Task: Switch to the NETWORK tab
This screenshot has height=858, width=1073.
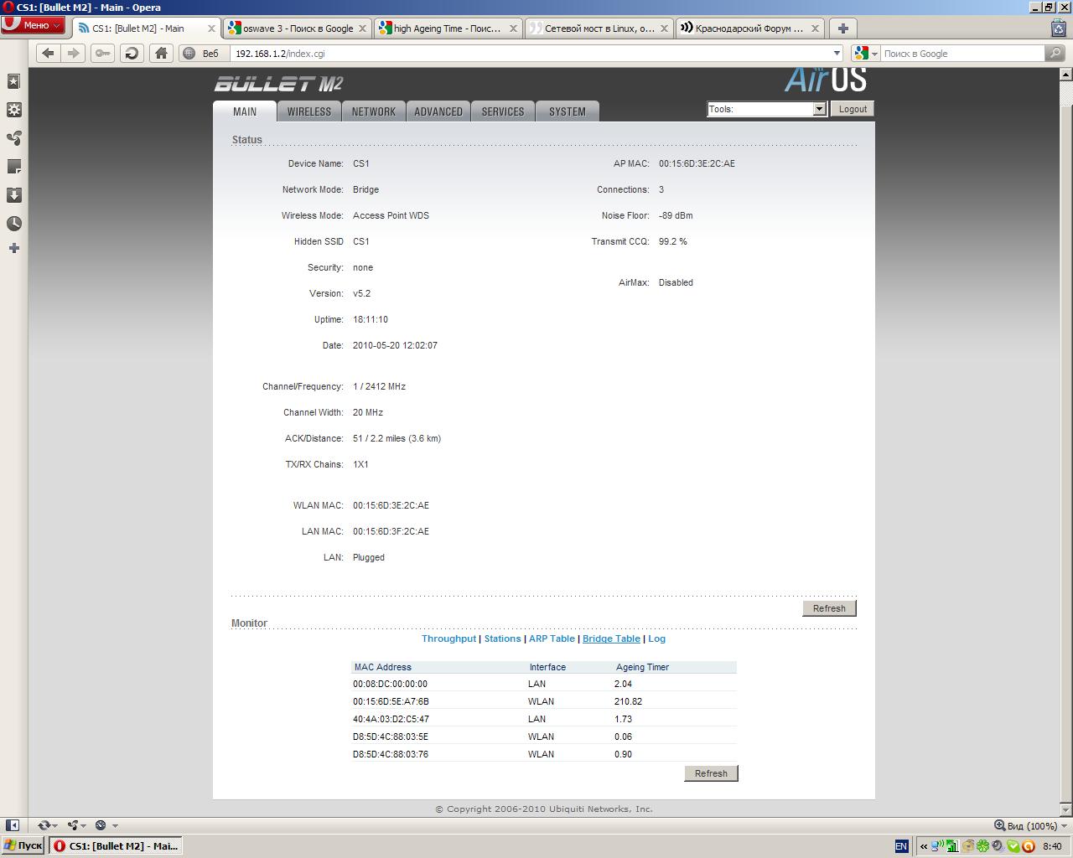Action: 374,111
